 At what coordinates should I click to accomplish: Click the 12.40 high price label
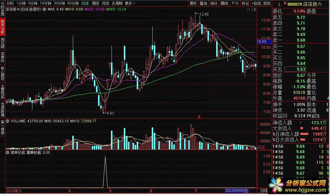pos(204,14)
